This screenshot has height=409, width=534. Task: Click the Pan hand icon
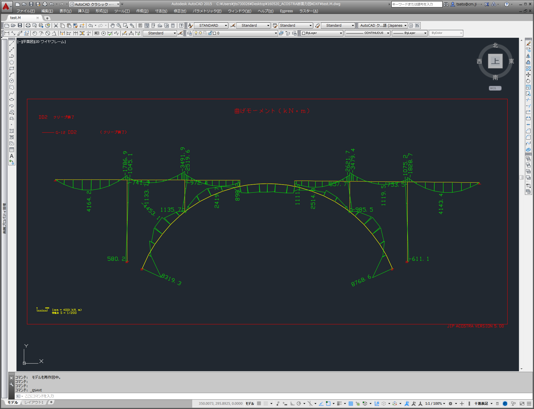tap(112, 26)
